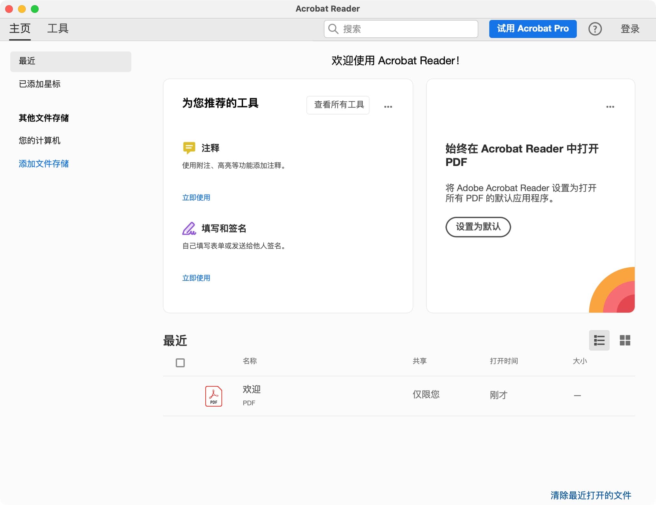The height and width of the screenshot is (505, 656).
Task: Switch to list view of recent files
Action: tap(599, 340)
